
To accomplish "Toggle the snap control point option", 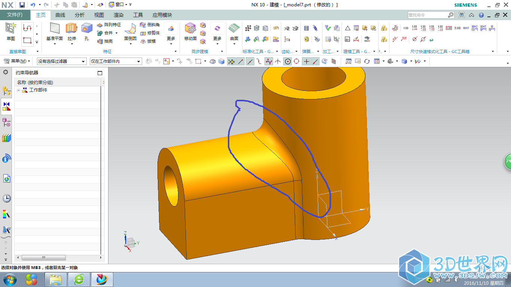I will 259,61.
